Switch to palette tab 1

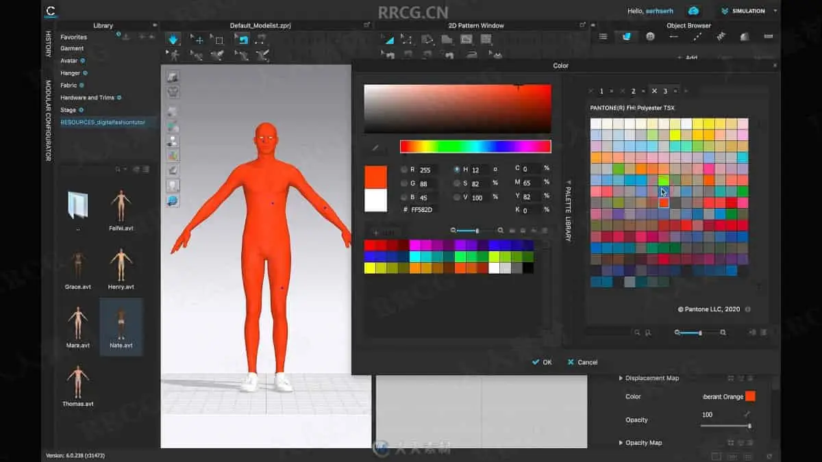tap(602, 91)
